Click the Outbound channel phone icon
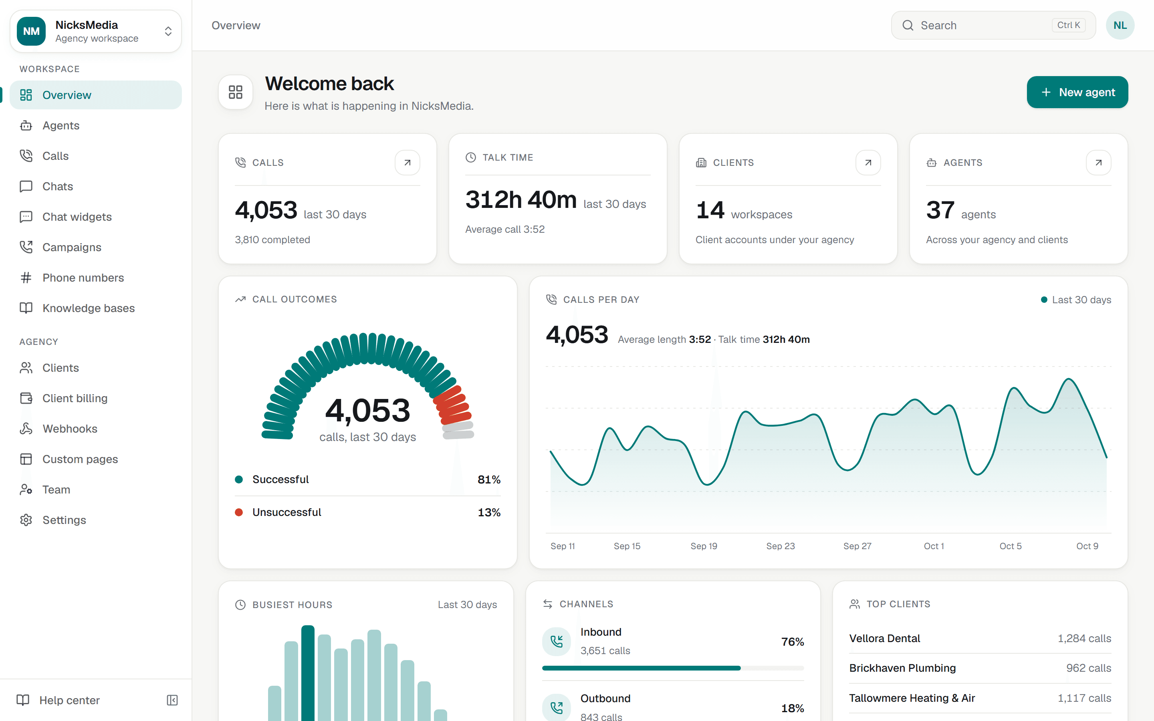 point(557,708)
